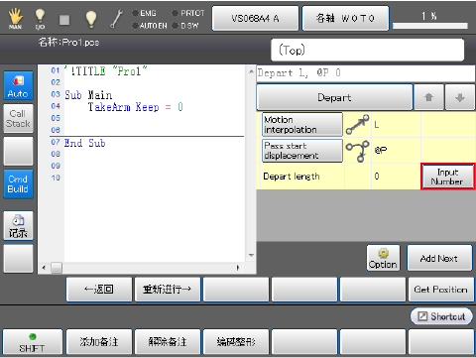Toggle the SHIFT key button

point(32,342)
